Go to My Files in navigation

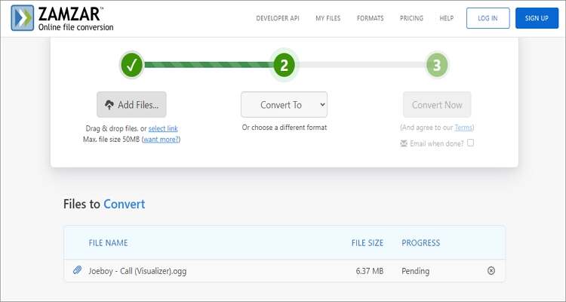(x=328, y=18)
